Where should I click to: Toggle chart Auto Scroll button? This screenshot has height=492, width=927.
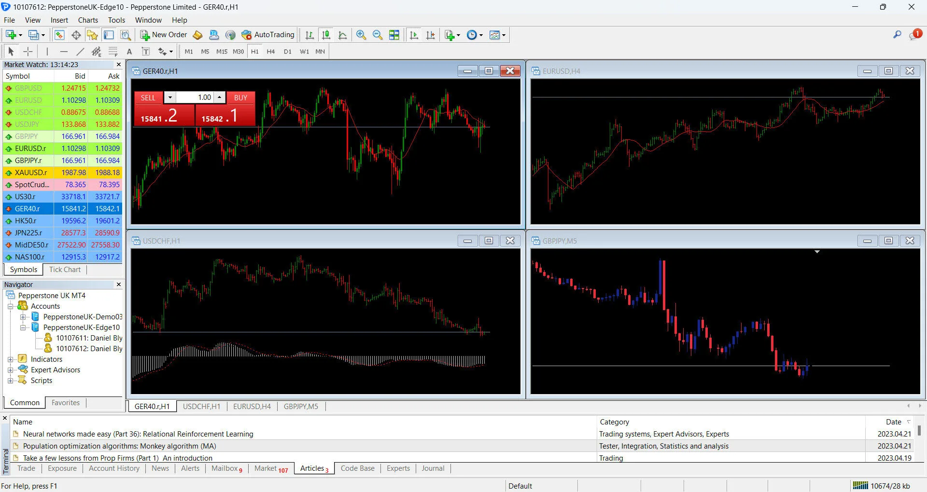(414, 35)
